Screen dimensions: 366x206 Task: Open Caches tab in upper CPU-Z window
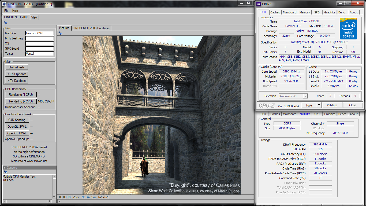pyautogui.click(x=275, y=12)
